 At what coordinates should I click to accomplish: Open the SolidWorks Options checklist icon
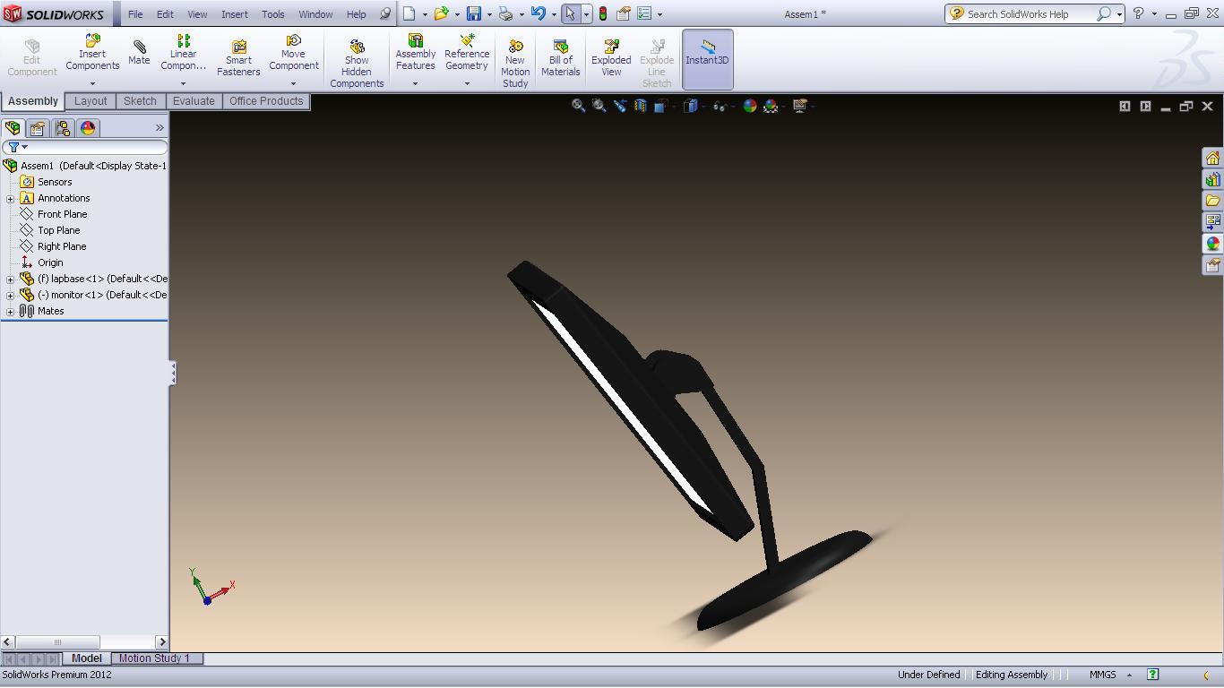pos(644,13)
